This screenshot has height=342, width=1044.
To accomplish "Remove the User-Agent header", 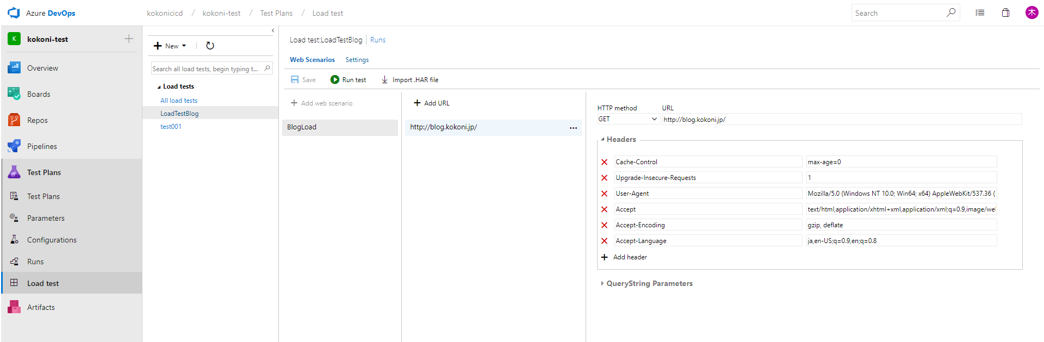I will tap(604, 194).
